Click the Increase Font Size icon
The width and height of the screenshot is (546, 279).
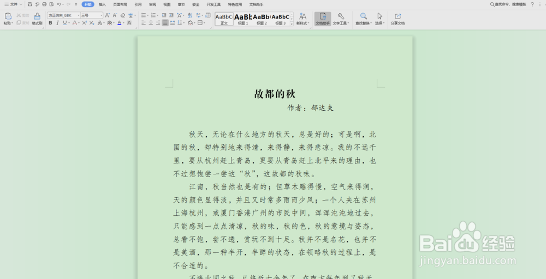107,15
